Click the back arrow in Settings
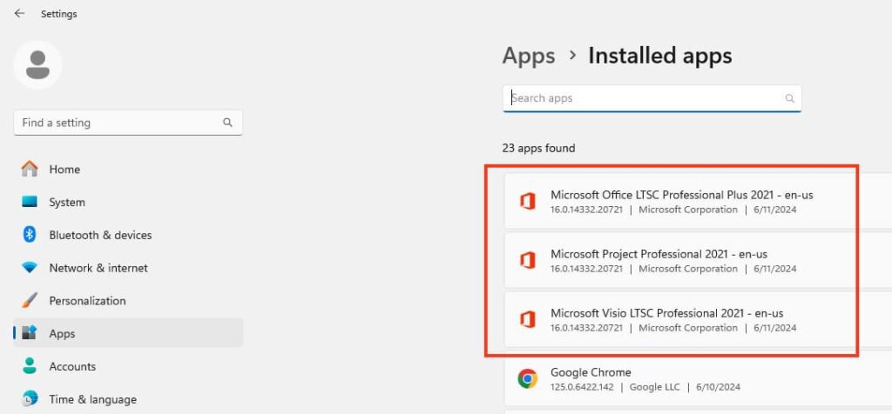892x414 pixels. pos(19,14)
